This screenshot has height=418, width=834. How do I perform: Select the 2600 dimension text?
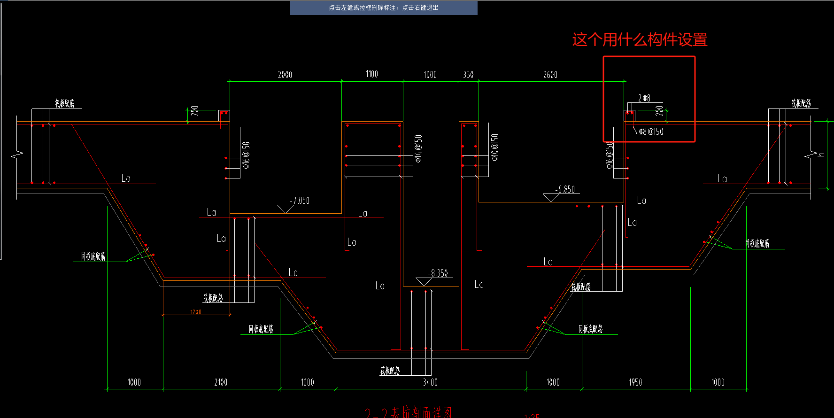[550, 75]
